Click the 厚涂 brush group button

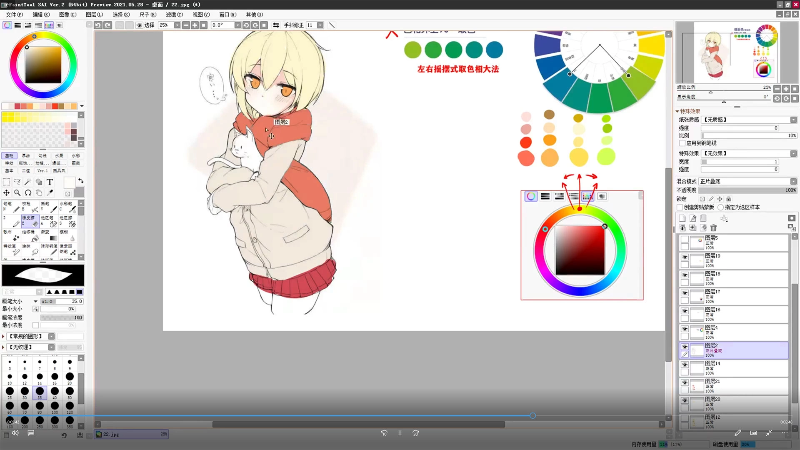tap(26, 156)
